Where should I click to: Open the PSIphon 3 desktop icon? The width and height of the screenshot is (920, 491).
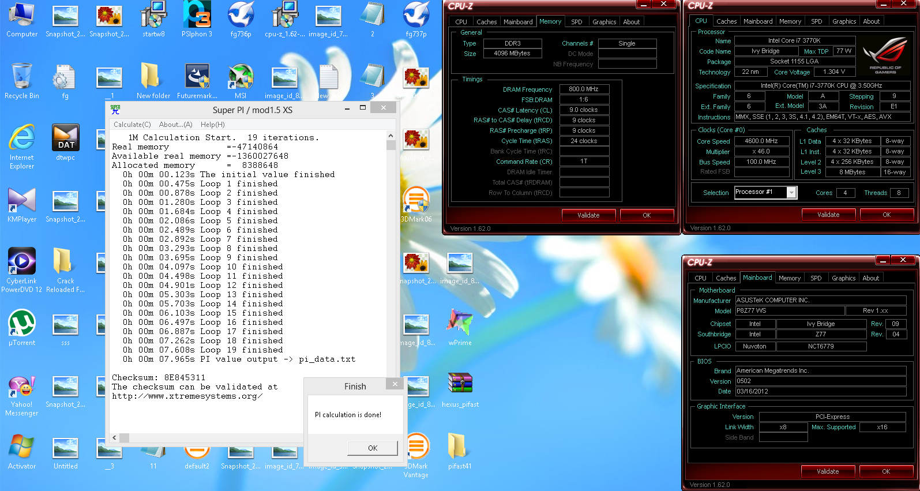click(197, 20)
